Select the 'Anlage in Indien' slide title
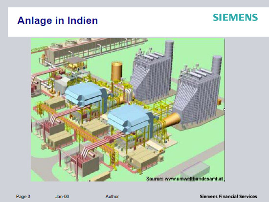This screenshot has width=269, height=202. click(x=58, y=21)
